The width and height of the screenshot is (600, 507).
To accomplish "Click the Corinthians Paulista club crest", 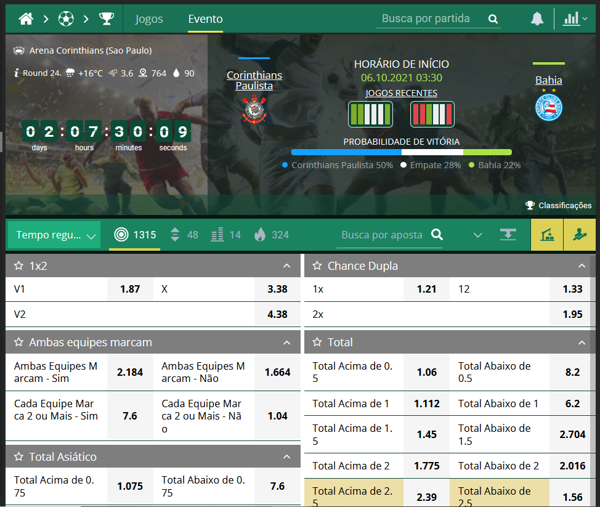I will click(254, 110).
